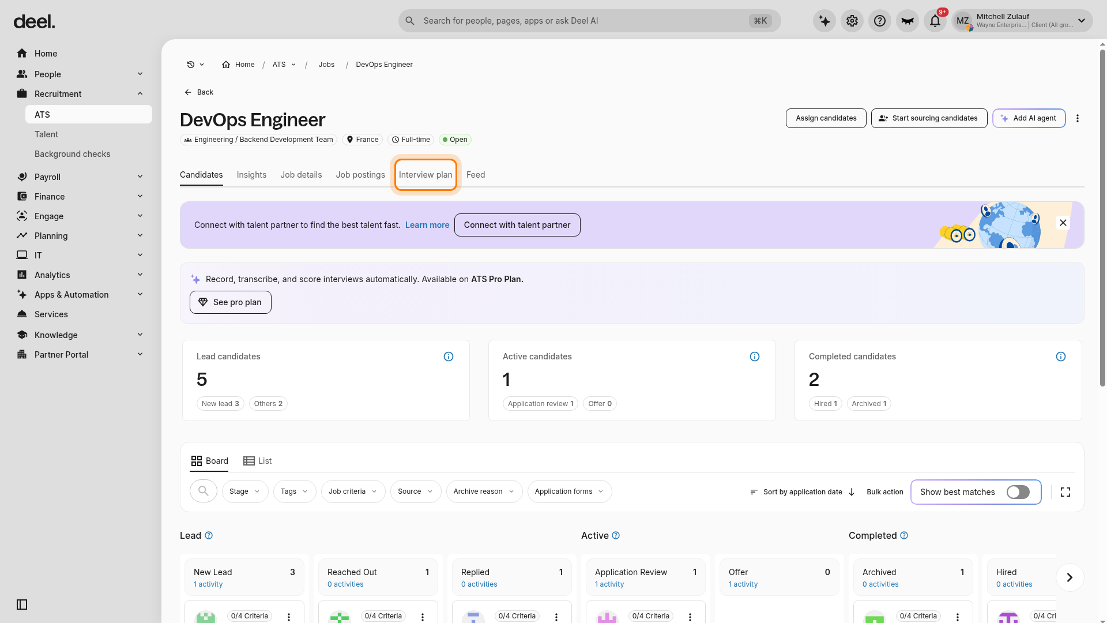Open account menu for Mitchell Zulauf
The height and width of the screenshot is (623, 1107).
point(1022,21)
